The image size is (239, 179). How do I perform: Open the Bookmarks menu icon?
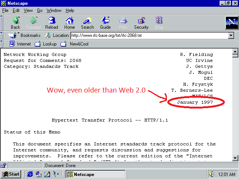click(x=13, y=35)
